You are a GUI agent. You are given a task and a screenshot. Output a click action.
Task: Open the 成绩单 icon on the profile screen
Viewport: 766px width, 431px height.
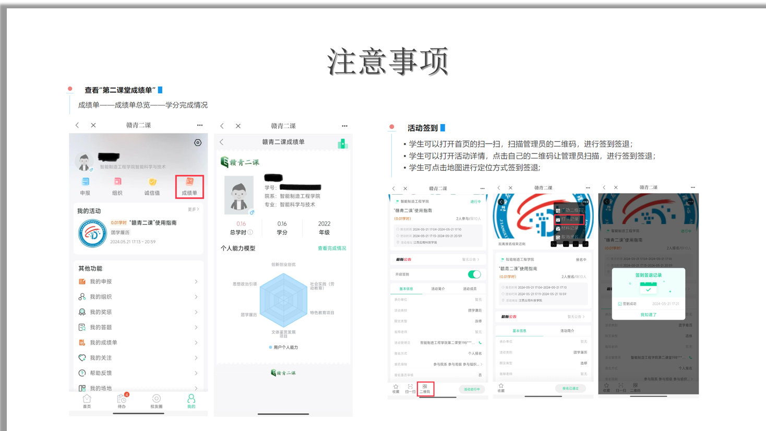point(189,182)
